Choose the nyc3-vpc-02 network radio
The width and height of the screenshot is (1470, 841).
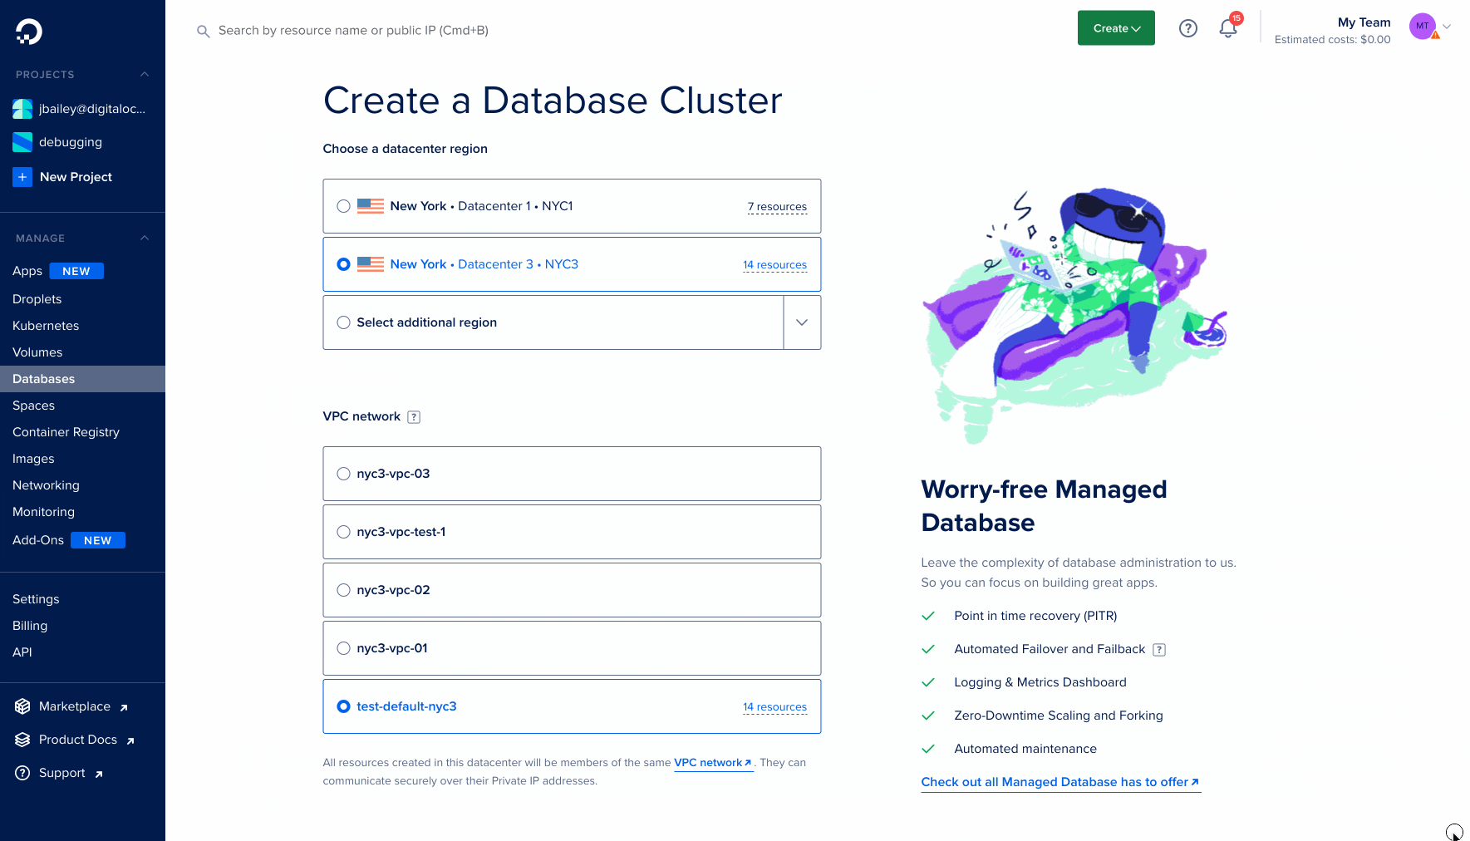[x=343, y=590]
